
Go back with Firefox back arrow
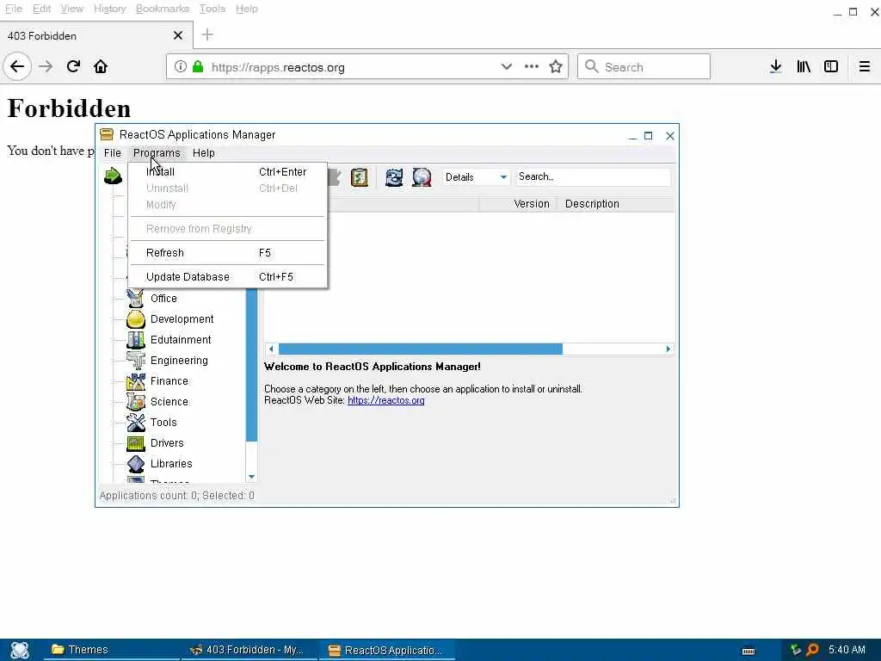click(17, 67)
